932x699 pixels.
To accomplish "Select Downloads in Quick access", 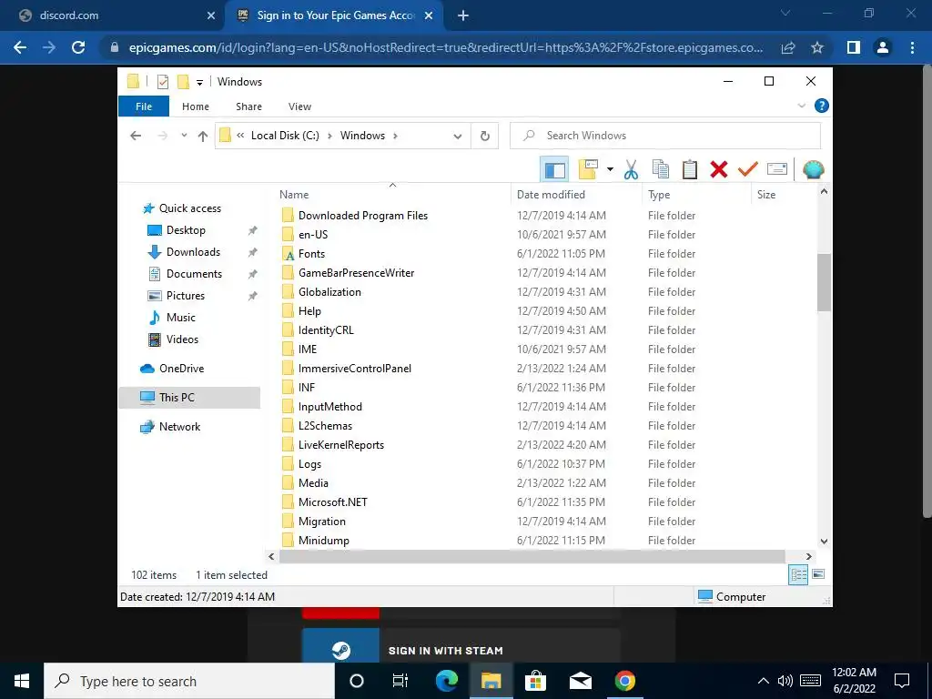I will click(193, 252).
